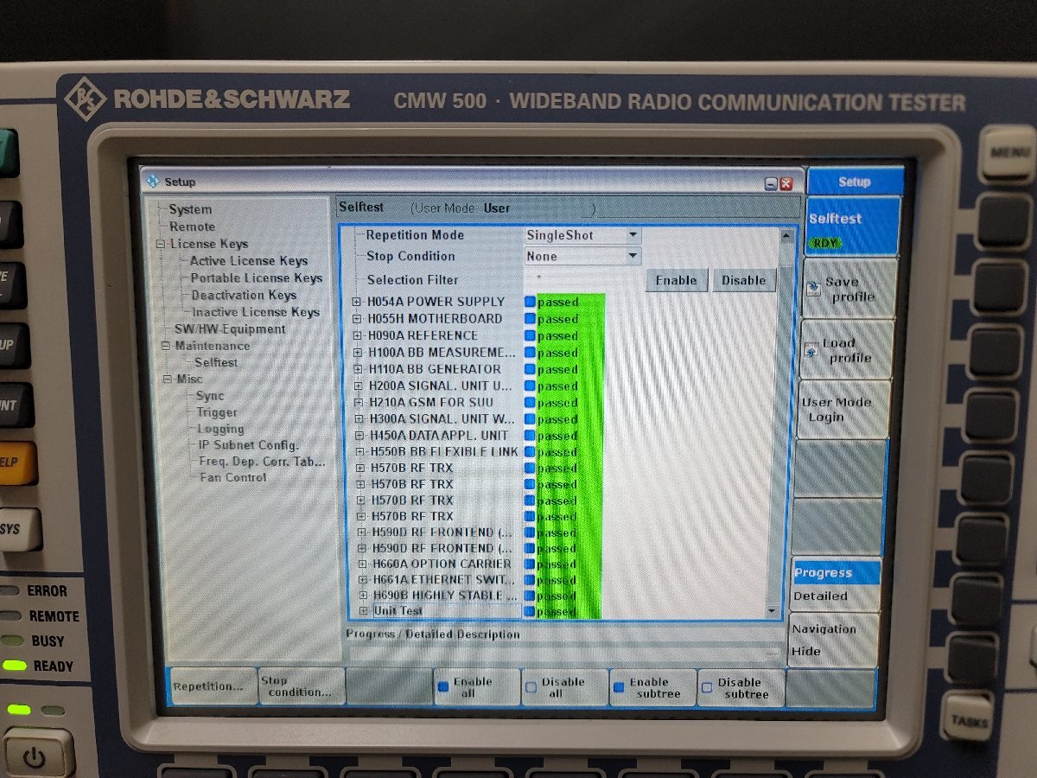The height and width of the screenshot is (778, 1037).
Task: Click the Repetition... softkey
Action: 213,687
